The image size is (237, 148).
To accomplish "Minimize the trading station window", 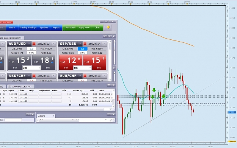I will click(102, 22).
